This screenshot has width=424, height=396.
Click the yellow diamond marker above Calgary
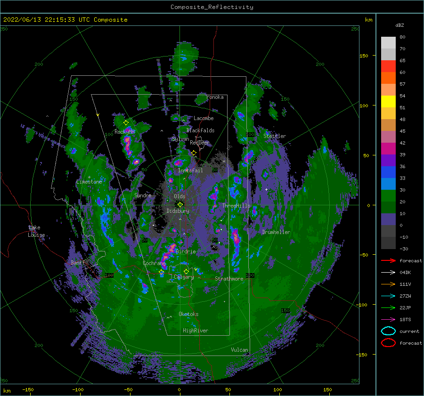pos(186,271)
